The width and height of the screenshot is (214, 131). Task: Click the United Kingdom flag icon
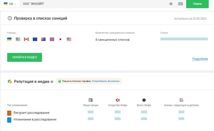(x=52, y=39)
